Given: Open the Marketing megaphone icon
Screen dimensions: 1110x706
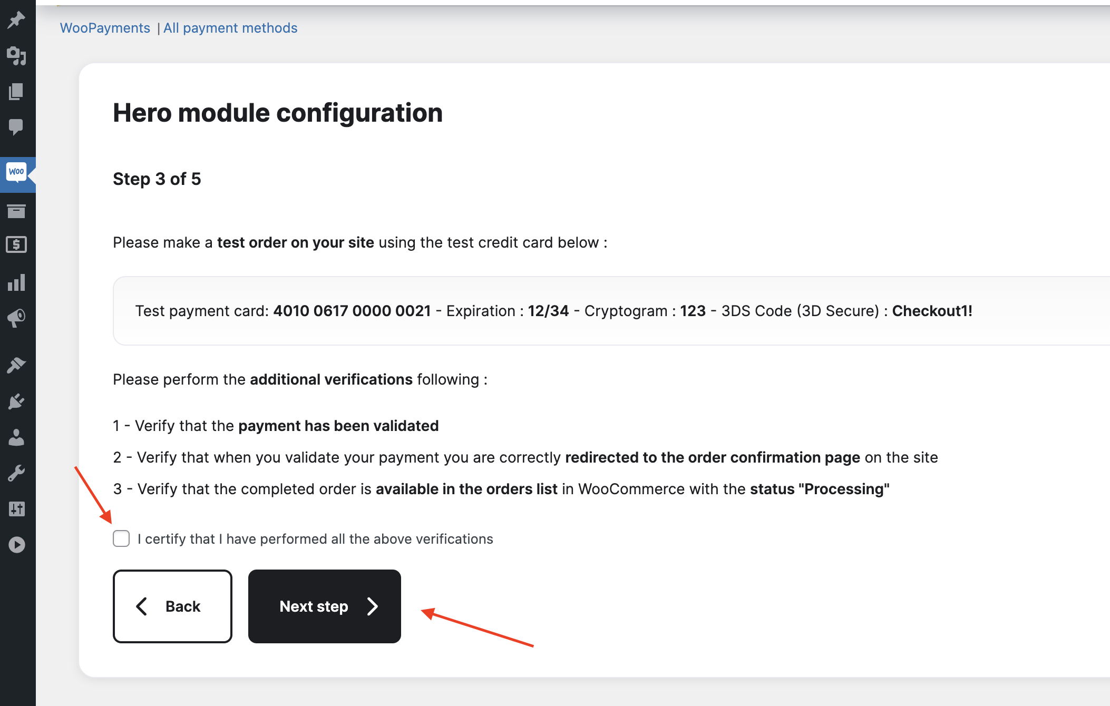Looking at the screenshot, I should coord(17,318).
